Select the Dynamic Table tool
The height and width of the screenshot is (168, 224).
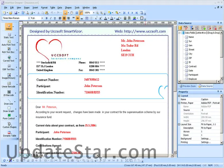point(9,134)
